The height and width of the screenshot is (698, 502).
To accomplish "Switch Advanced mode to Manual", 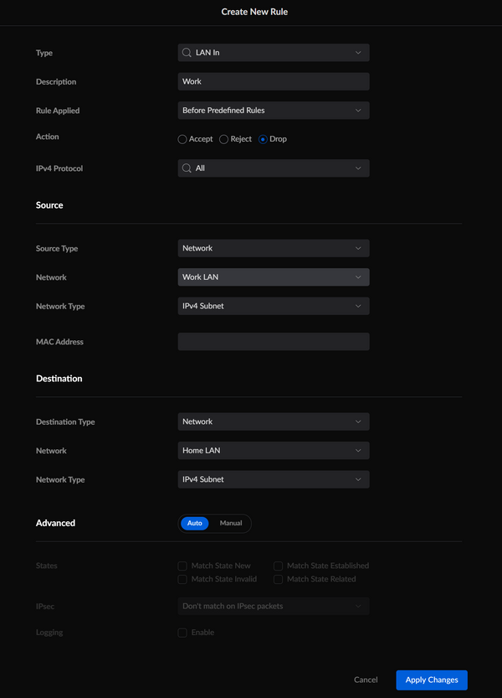I will pos(231,523).
